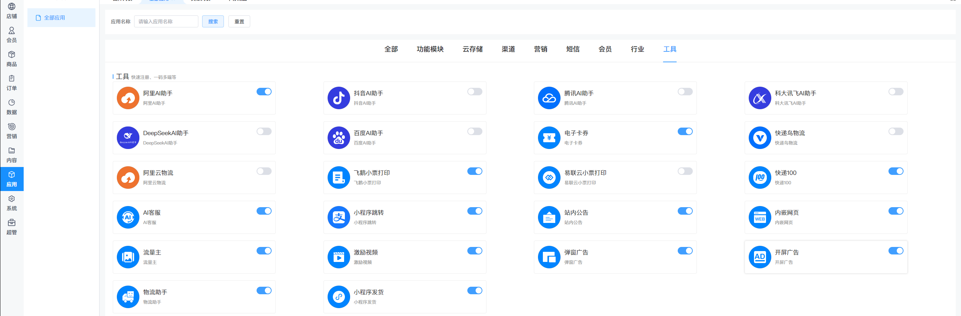Image resolution: width=961 pixels, height=316 pixels.
Task: Disable the 阿里AI助手 switch
Action: 264,92
